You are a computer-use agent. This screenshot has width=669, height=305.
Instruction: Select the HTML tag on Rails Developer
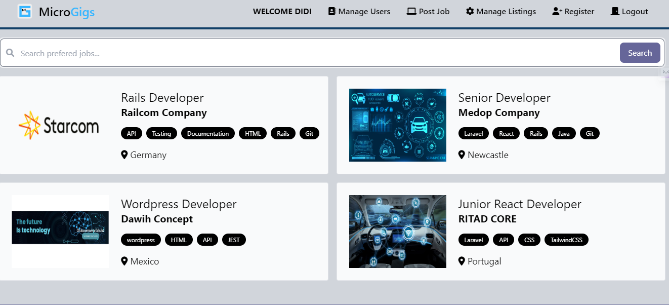[x=253, y=134]
